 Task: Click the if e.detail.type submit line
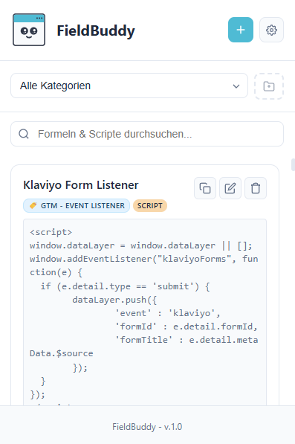(x=125, y=286)
